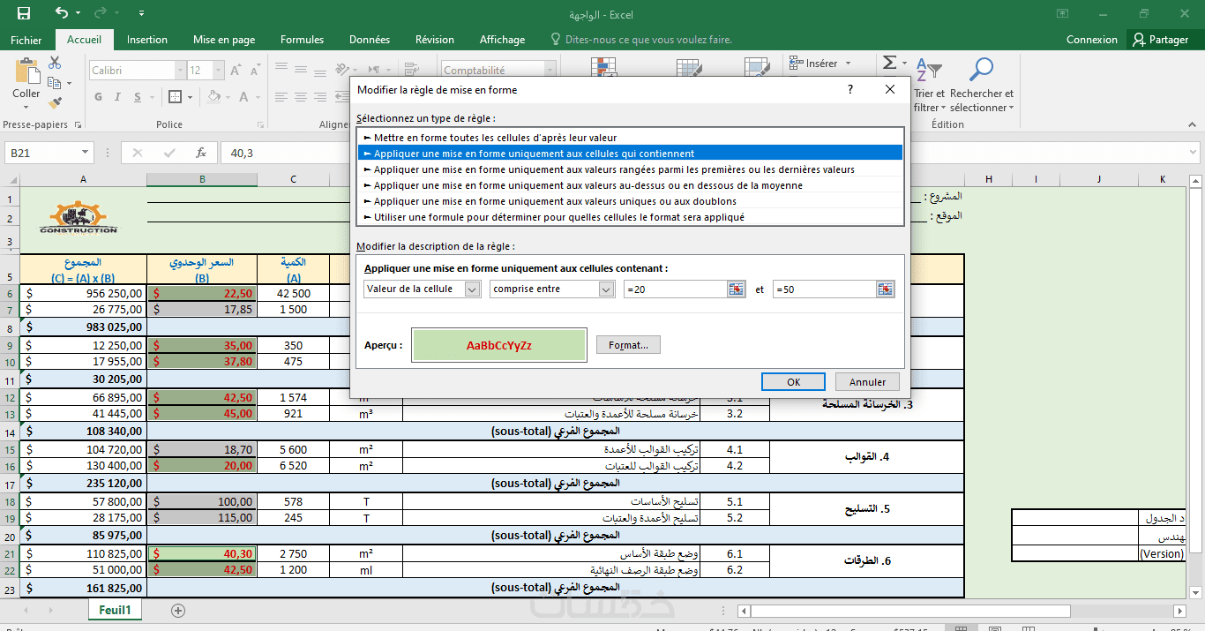This screenshot has height=631, width=1205.
Task: Click the Dites-nous search box
Action: click(641, 40)
